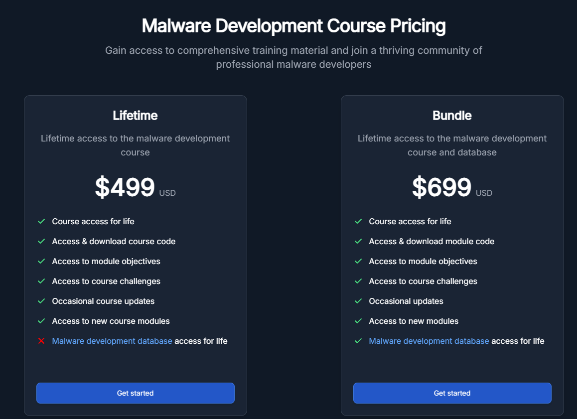Click checkmark beside Access to new course modules
577x419 pixels.
pos(41,321)
